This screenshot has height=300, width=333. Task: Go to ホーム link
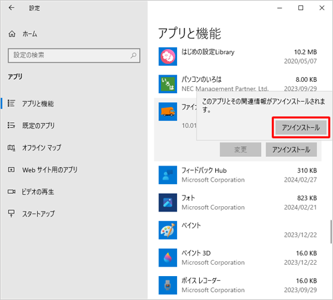pyautogui.click(x=30, y=34)
